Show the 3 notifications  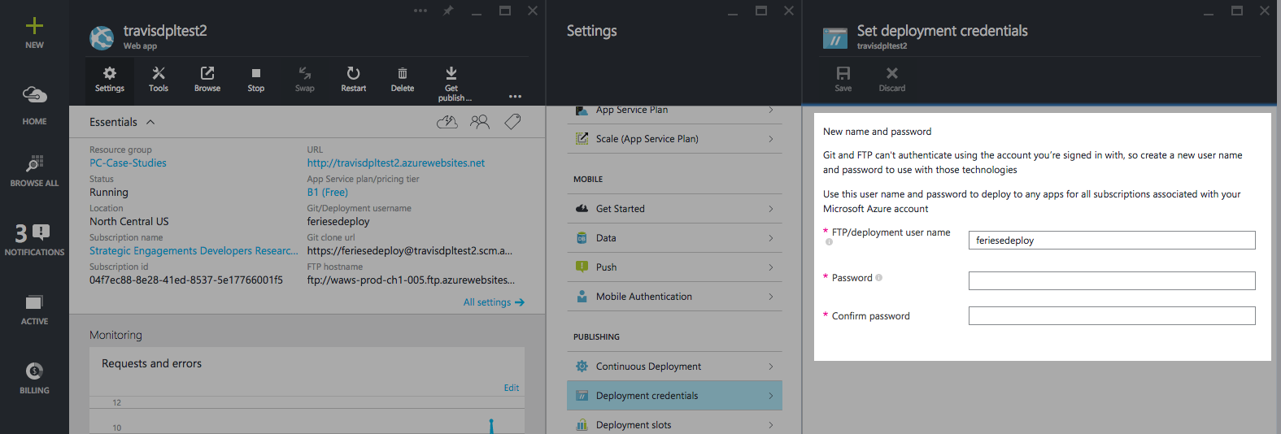34,240
